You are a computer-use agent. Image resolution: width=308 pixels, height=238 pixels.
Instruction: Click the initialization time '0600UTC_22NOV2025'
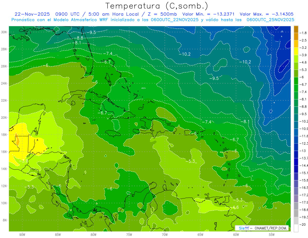[x=175, y=20]
